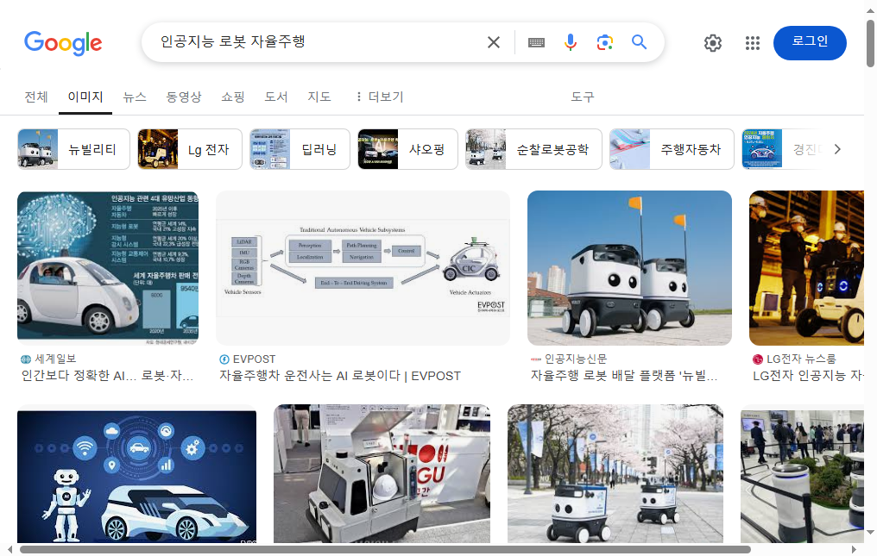Select the 딥러닝 filter chip
877x556 pixels.
coord(300,149)
